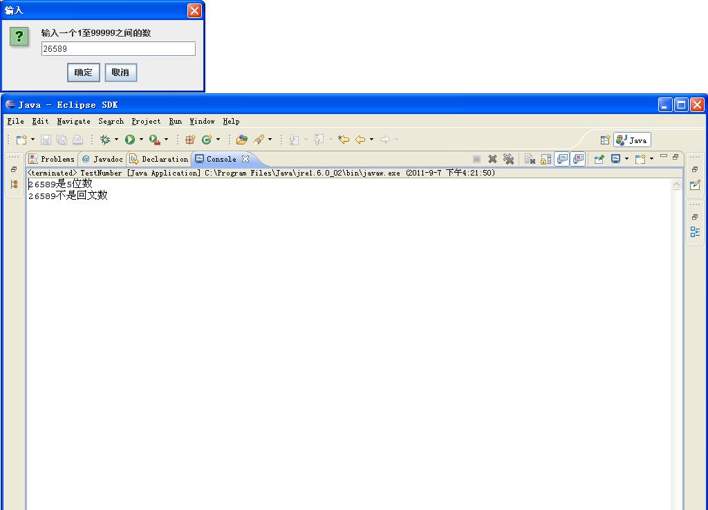The height and width of the screenshot is (510, 708).
Task: Click Open Console icon in Console toolbar
Action: pyautogui.click(x=640, y=159)
